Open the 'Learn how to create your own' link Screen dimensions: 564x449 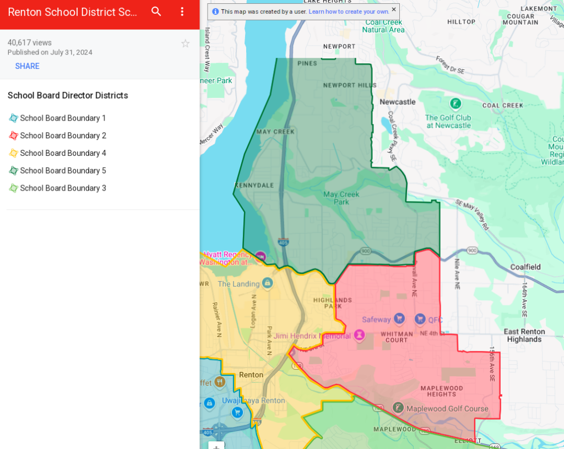pos(349,12)
